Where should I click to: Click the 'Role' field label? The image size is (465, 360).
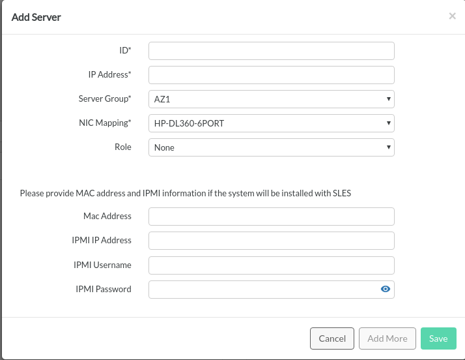point(123,147)
